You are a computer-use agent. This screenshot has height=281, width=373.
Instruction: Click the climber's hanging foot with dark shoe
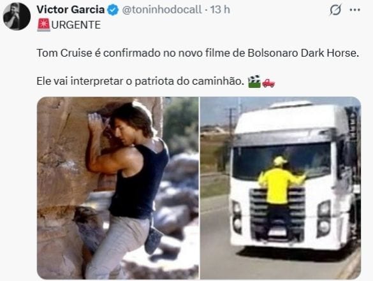click(153, 240)
